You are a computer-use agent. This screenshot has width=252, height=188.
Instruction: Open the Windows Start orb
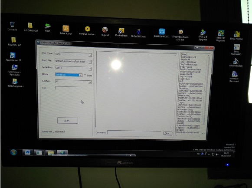13,152
